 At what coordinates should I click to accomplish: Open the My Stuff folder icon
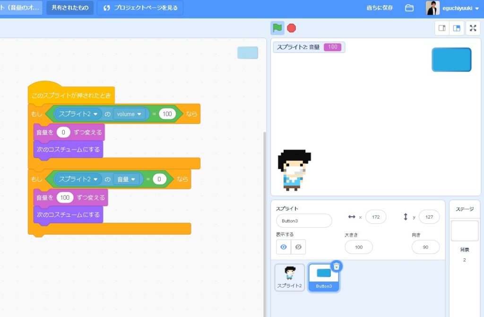(409, 8)
